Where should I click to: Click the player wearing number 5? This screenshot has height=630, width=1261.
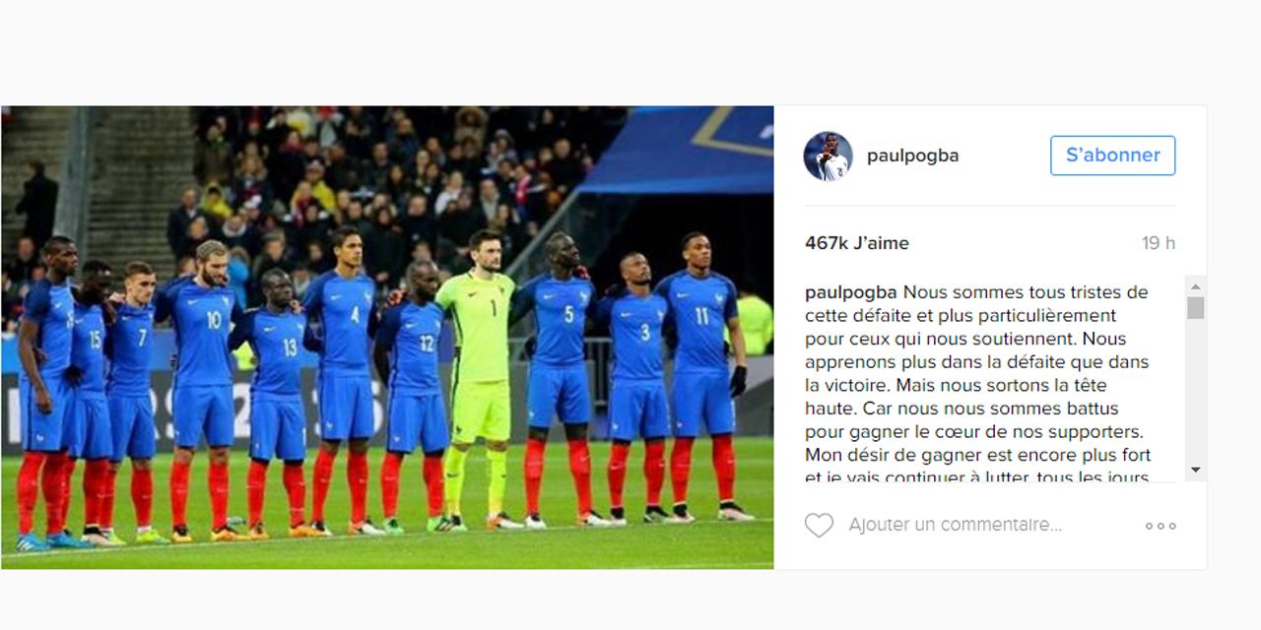[x=561, y=379]
